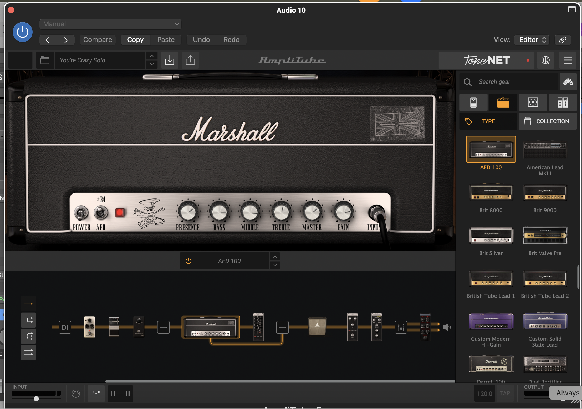Select the COLLECTION filter tab
Screen dimensions: 582x409
point(548,121)
